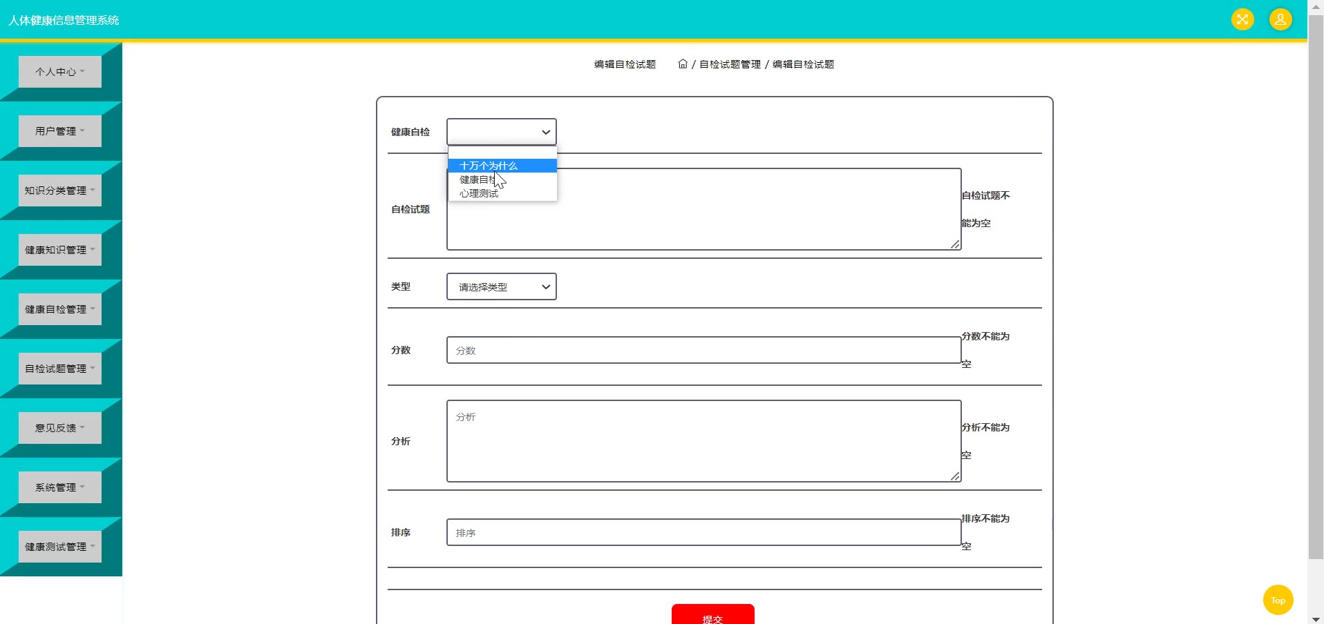Expand the 健康自检管理 sidebar menu
Screen dimensions: 1324x624
point(60,309)
